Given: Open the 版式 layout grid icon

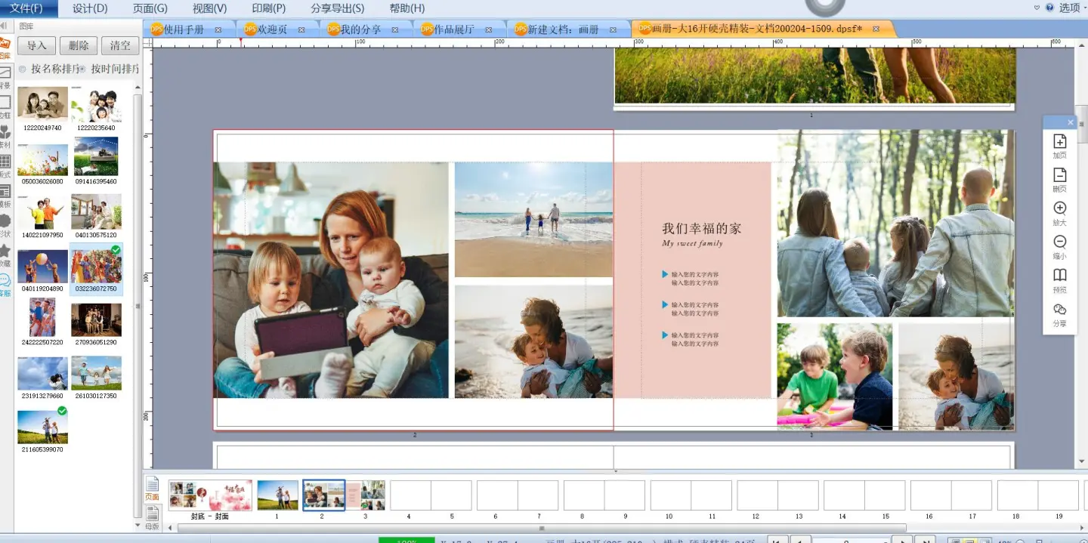Looking at the screenshot, I should pyautogui.click(x=5, y=162).
